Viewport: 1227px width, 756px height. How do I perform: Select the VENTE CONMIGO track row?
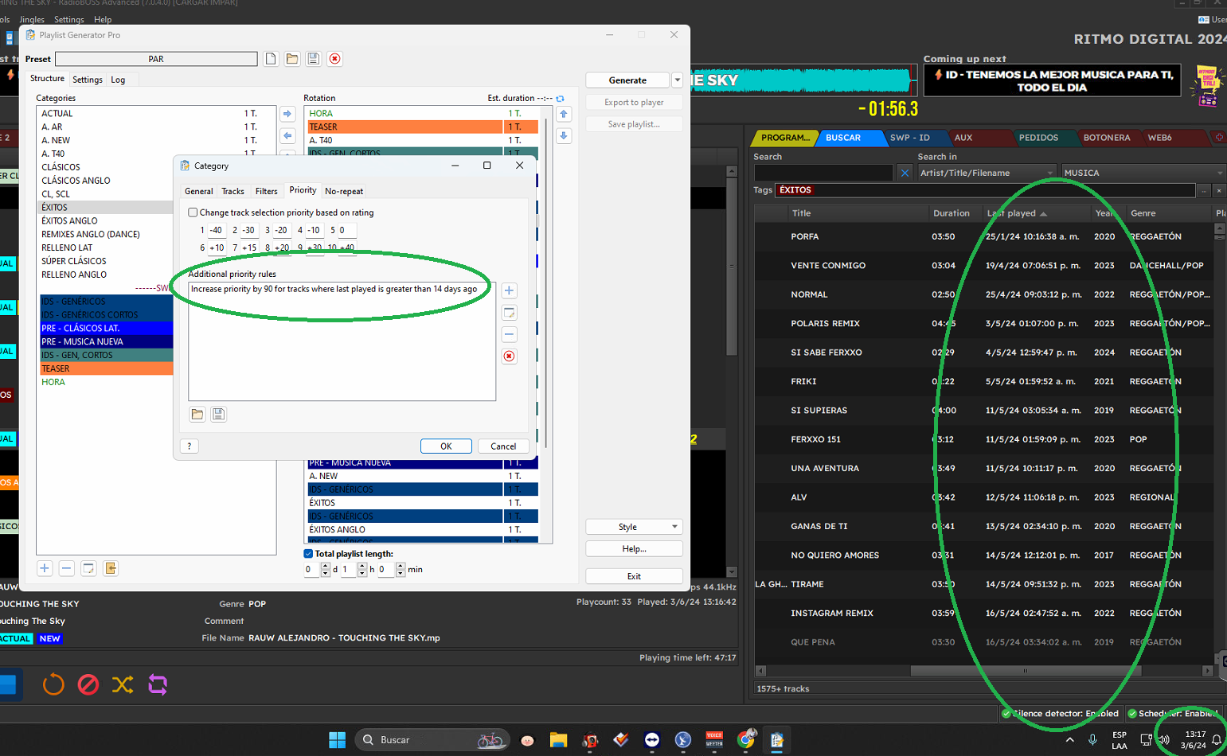point(984,266)
